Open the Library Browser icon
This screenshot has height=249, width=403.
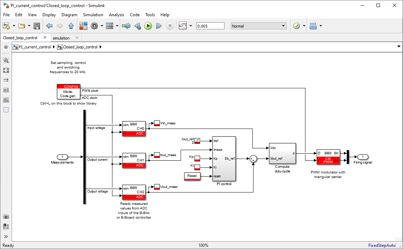click(83, 26)
